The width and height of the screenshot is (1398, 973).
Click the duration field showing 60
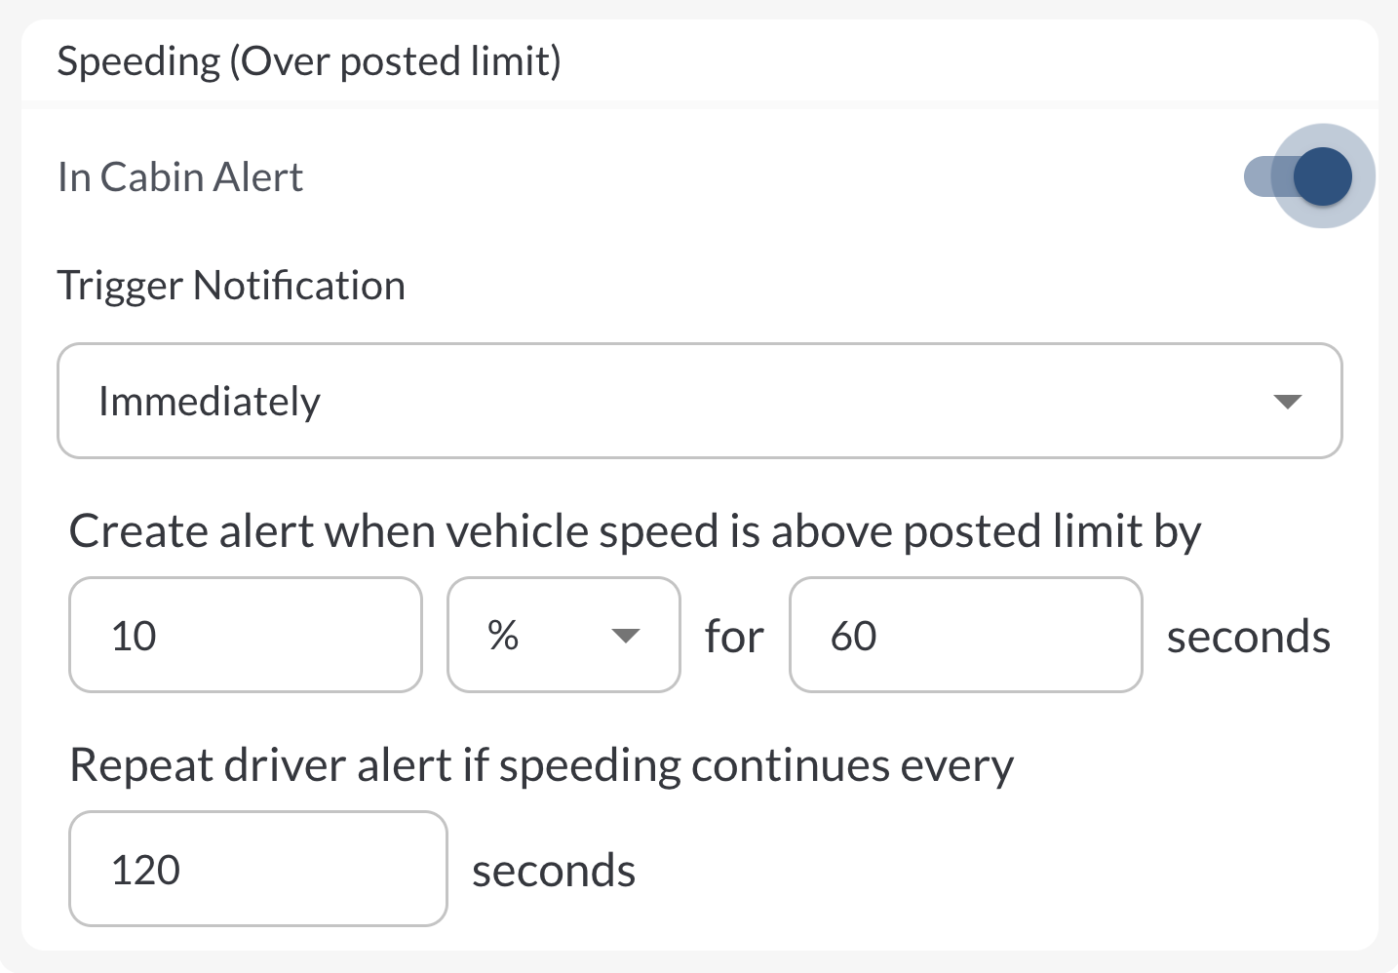click(964, 635)
